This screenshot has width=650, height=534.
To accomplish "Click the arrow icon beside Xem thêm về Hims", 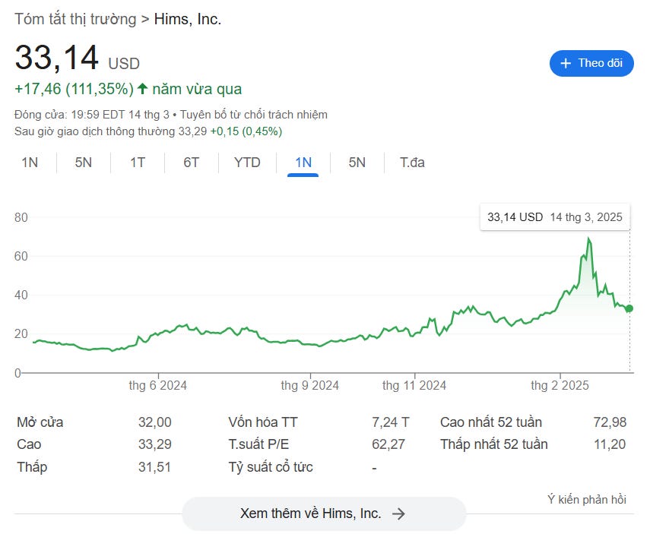I will coord(398,513).
